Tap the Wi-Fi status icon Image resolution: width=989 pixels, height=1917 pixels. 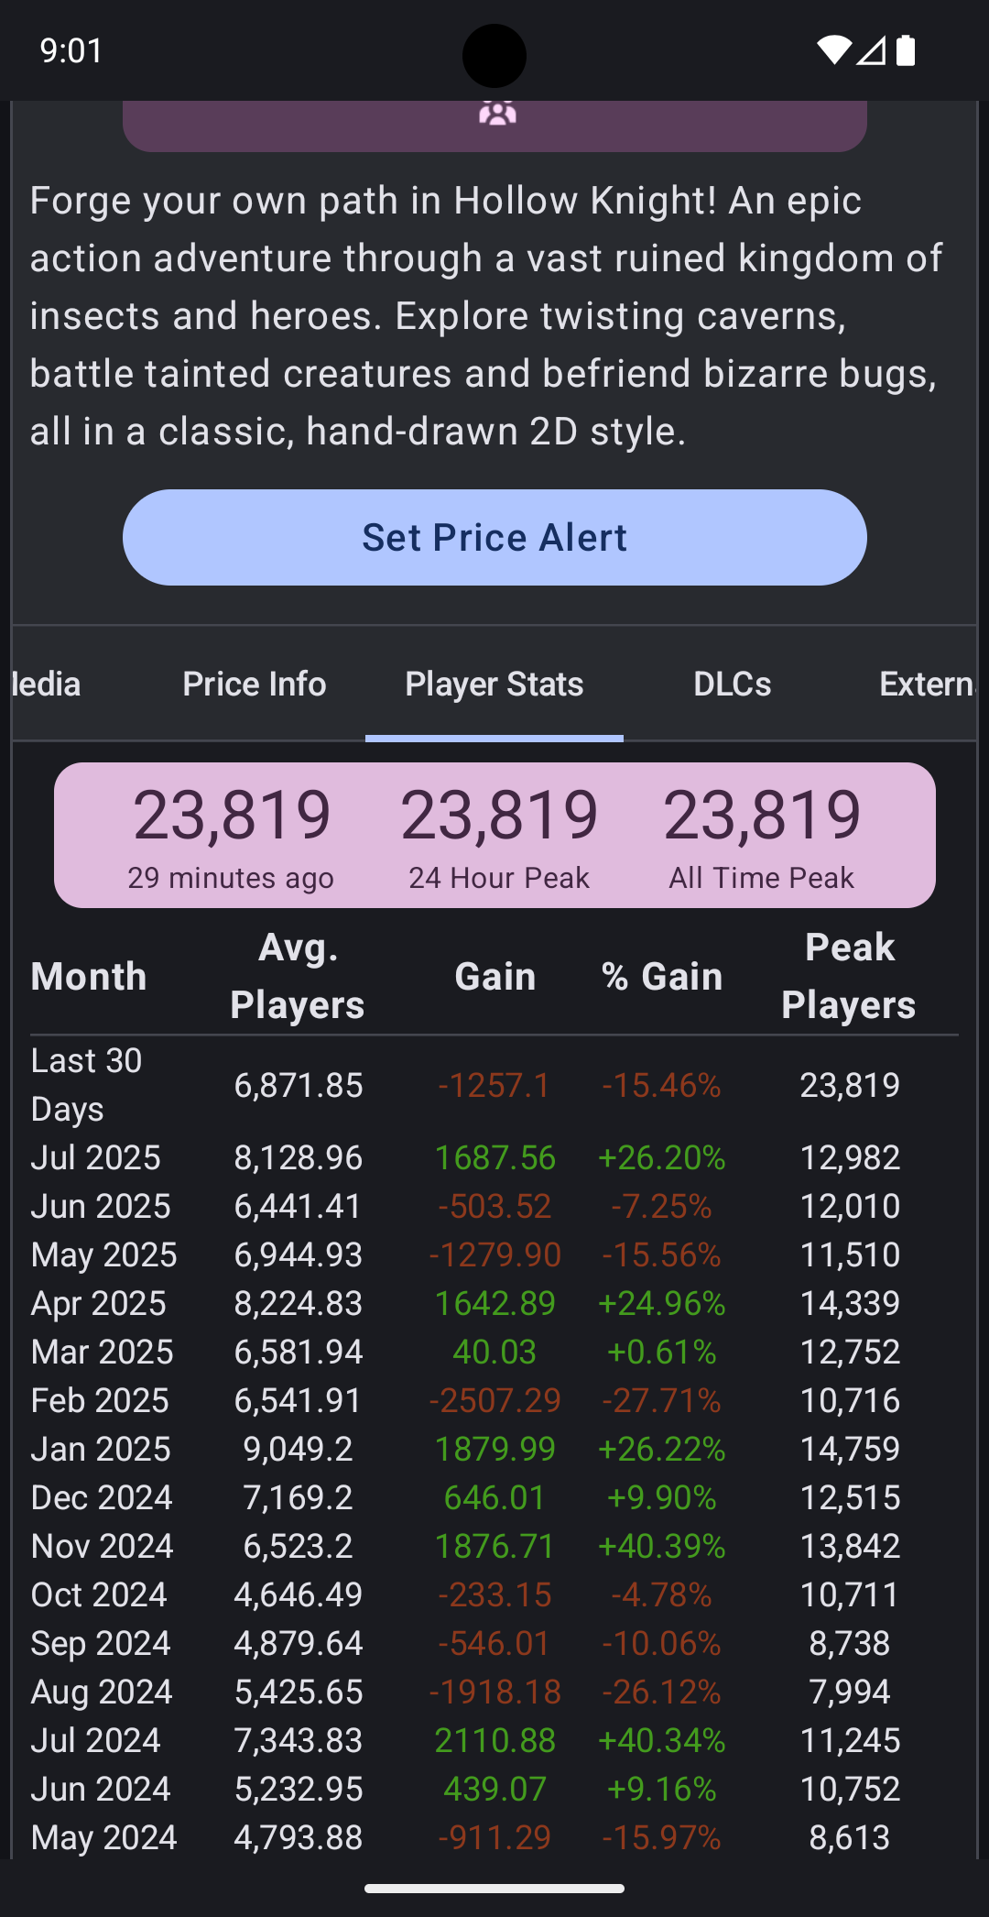point(833,50)
